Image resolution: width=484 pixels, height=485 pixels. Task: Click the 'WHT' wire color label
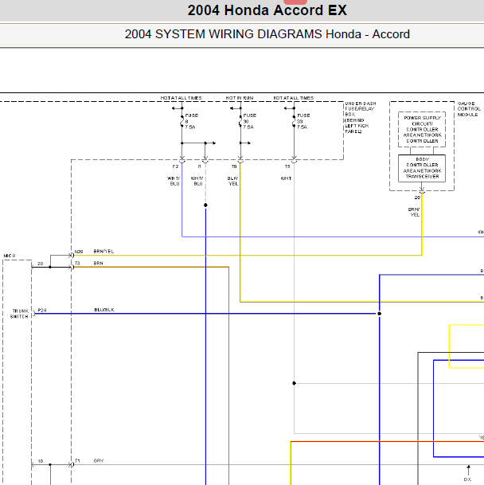pos(286,178)
